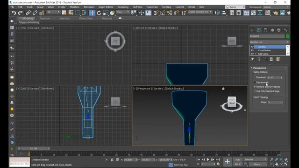Open the Rendering menu
This screenshot has height=168, width=299.
point(123,7)
